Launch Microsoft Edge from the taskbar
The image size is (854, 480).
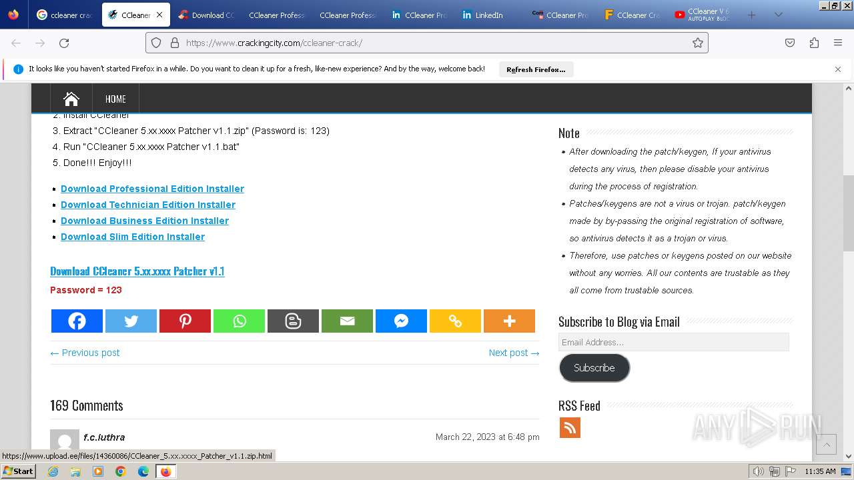(x=143, y=471)
